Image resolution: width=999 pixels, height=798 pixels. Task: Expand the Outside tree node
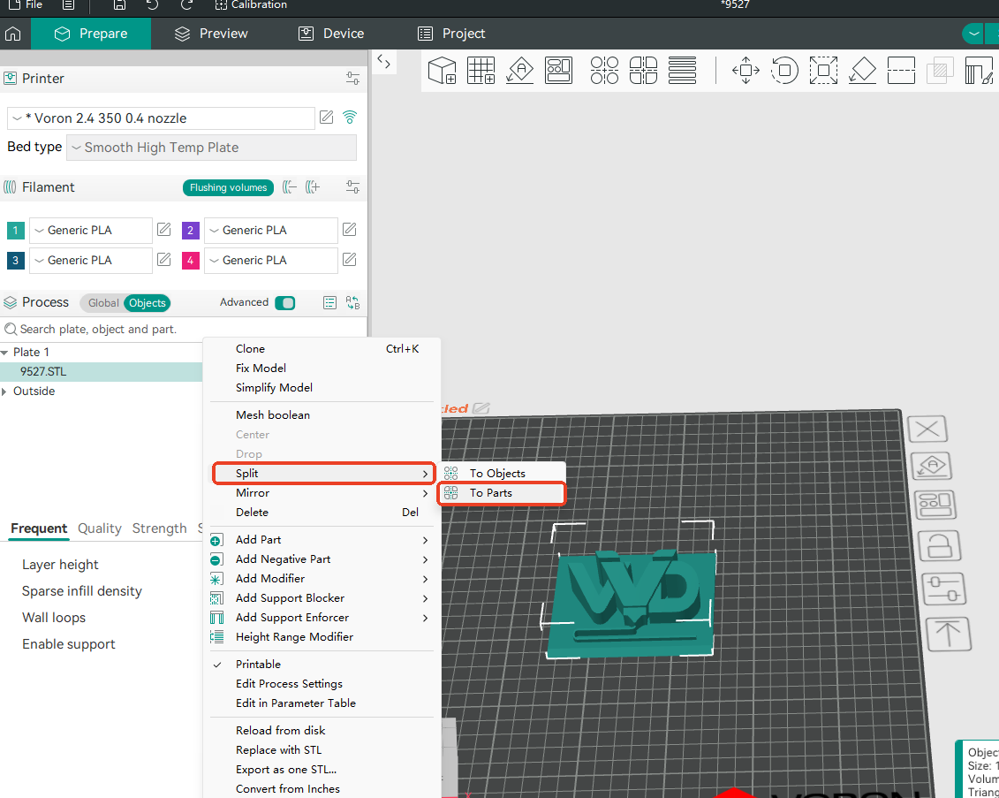pyautogui.click(x=5, y=391)
